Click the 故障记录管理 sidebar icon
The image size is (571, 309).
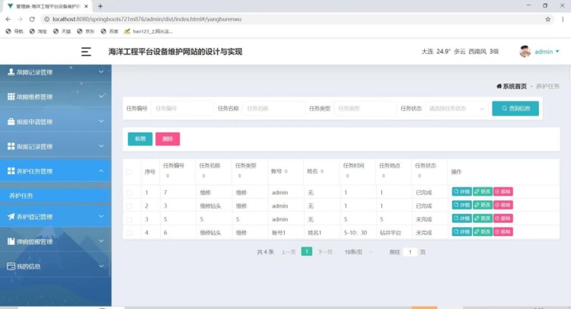tap(11, 72)
